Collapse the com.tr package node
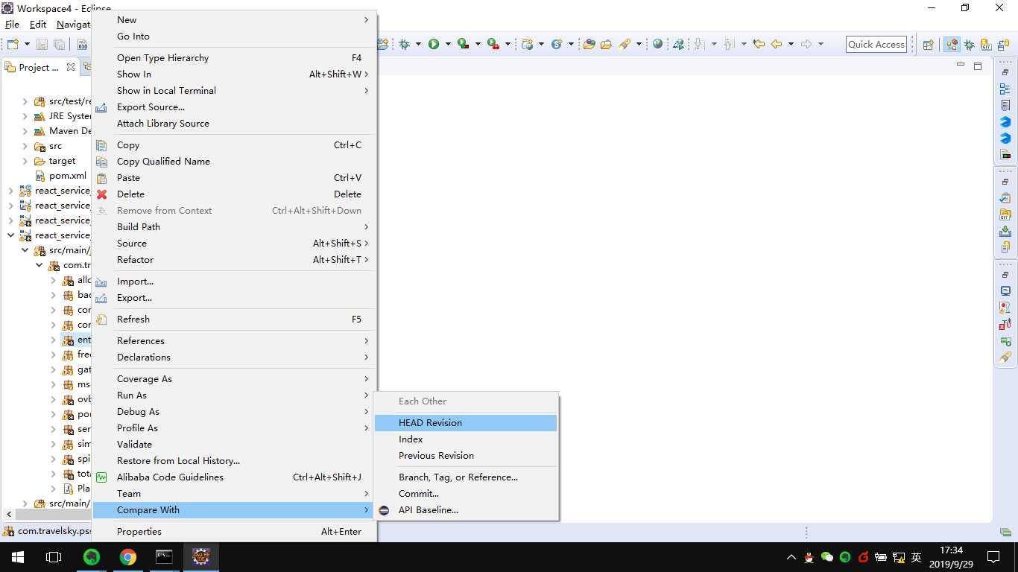Viewport: 1018px width, 572px height. [39, 265]
